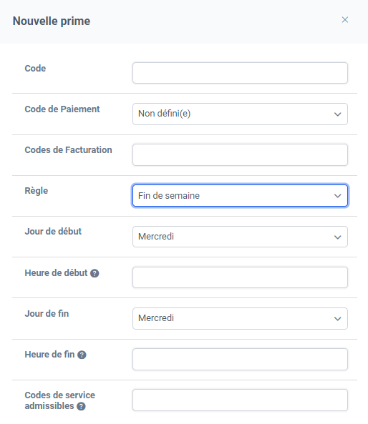Open the Jour de début dropdown
Viewport: 368px width, 424px height.
[x=240, y=237]
